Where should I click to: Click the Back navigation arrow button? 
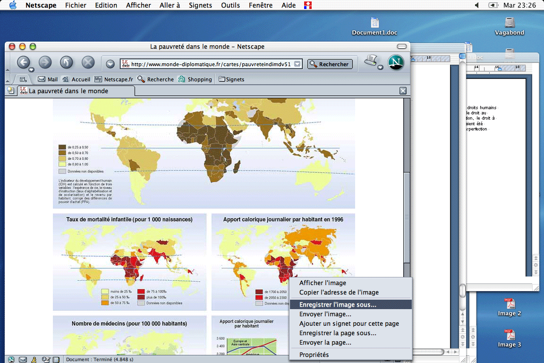[x=23, y=62]
